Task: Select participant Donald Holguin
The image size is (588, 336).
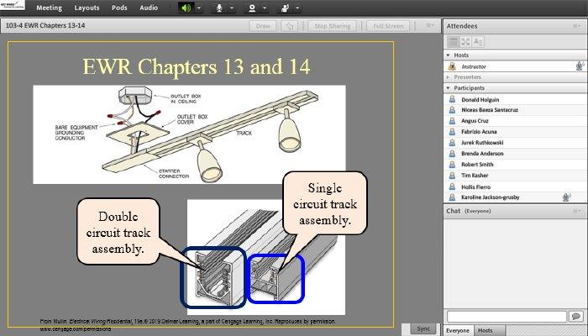Action: 516,99
